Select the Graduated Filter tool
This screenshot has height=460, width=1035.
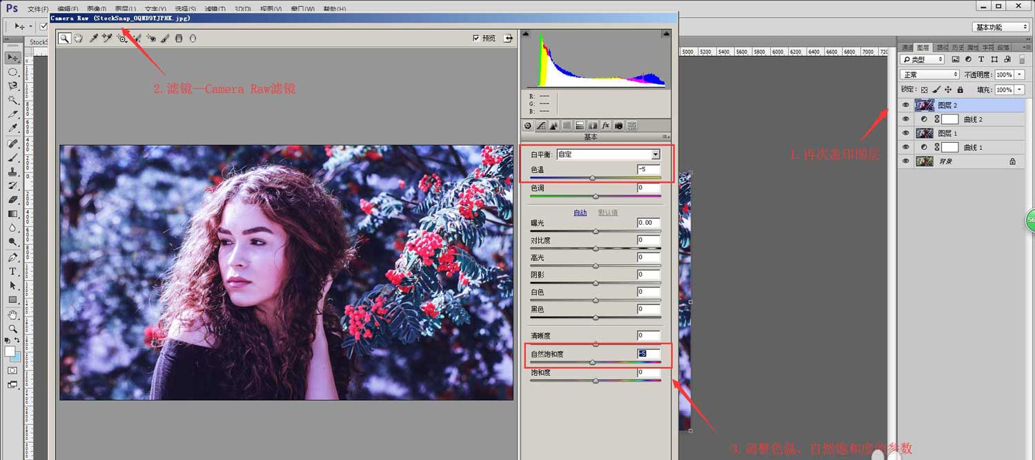tap(179, 39)
